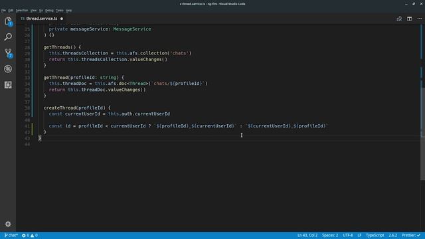The width and height of the screenshot is (425, 239).
Task: Open the Debug menu
Action: pos(49,11)
